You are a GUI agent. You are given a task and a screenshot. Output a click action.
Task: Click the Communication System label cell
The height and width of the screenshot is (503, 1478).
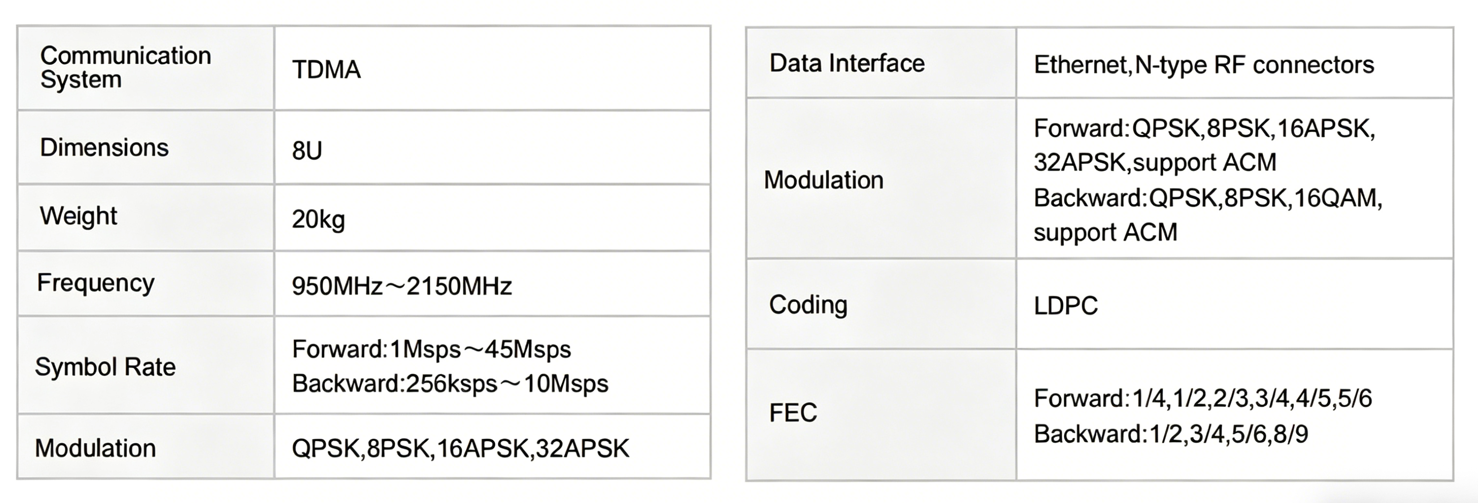point(126,67)
